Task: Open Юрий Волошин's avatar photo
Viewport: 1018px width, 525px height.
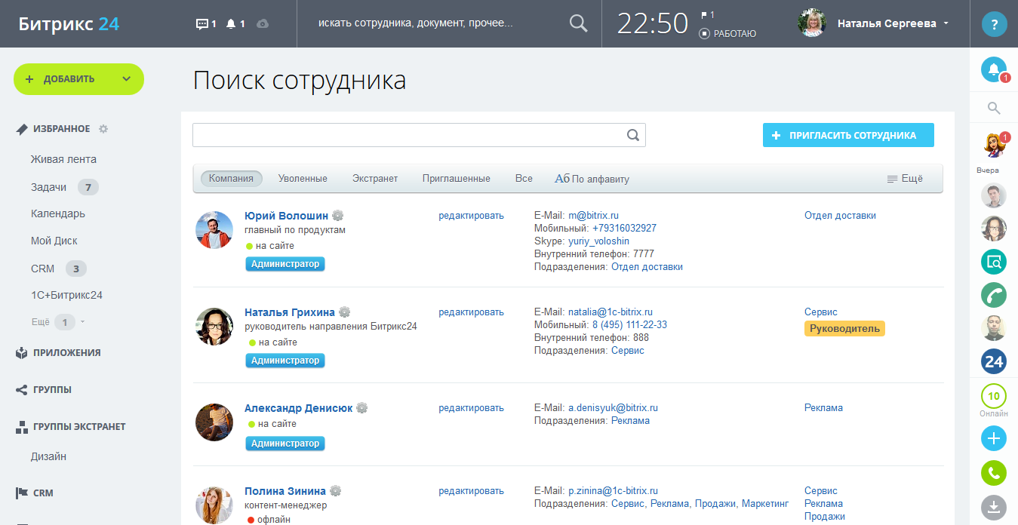Action: tap(214, 230)
